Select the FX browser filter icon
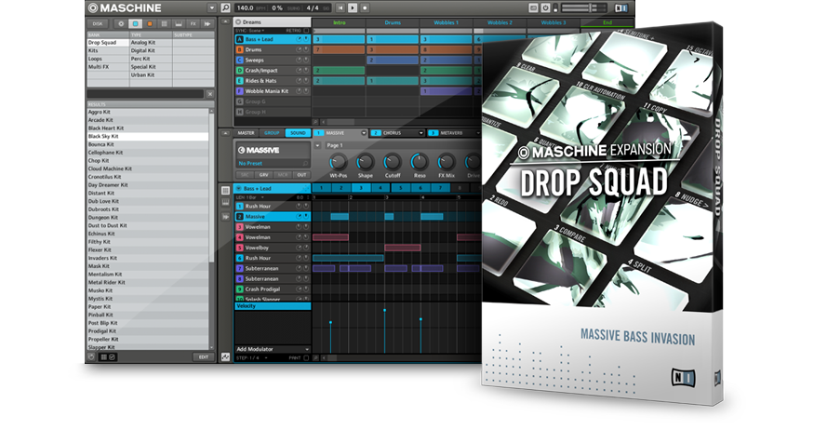Image resolution: width=814 pixels, height=430 pixels. [x=193, y=23]
